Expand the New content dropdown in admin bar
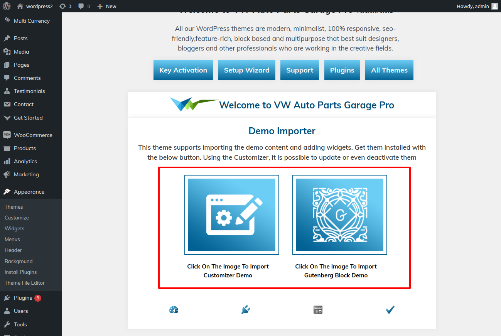The height and width of the screenshot is (336, 501). [x=107, y=6]
